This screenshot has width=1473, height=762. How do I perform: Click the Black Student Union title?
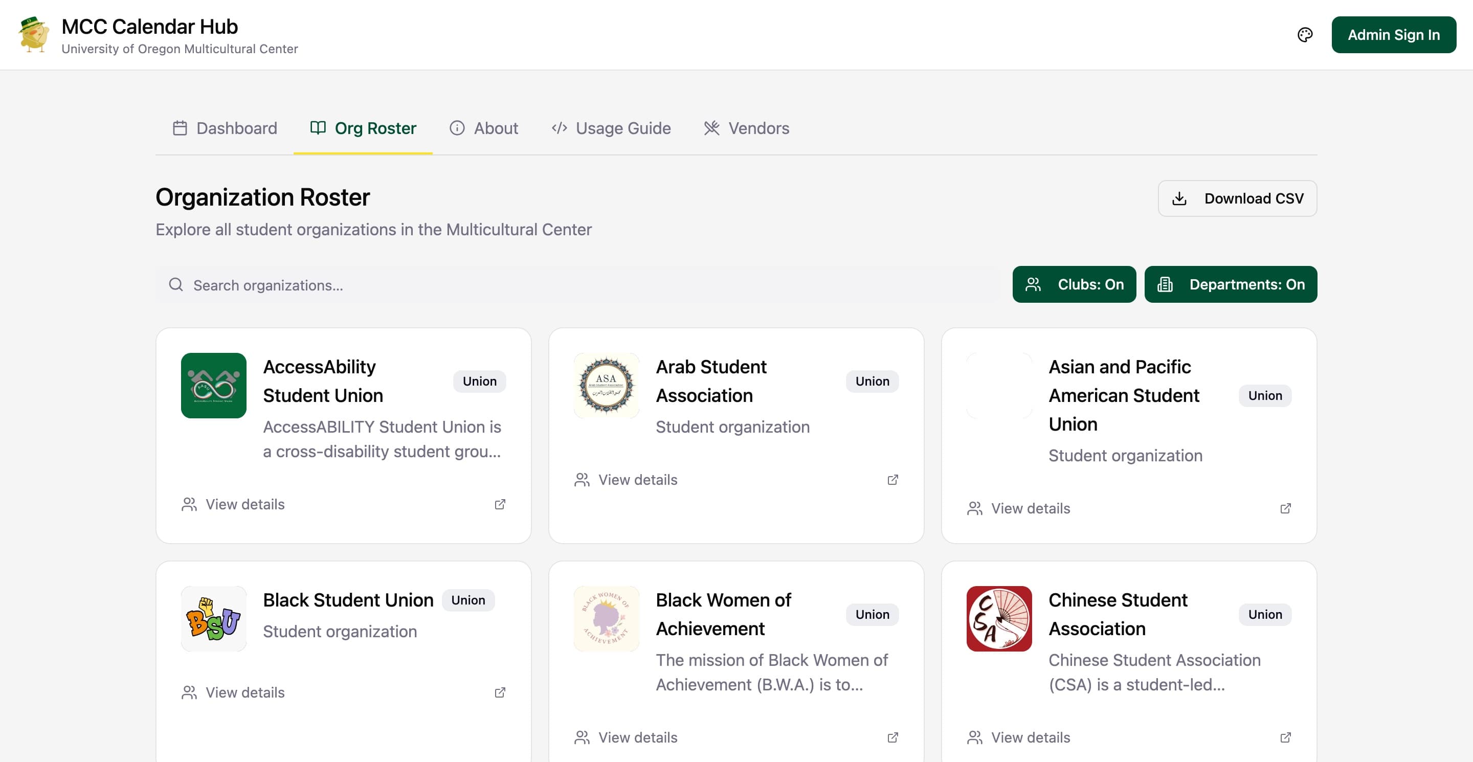pos(348,600)
